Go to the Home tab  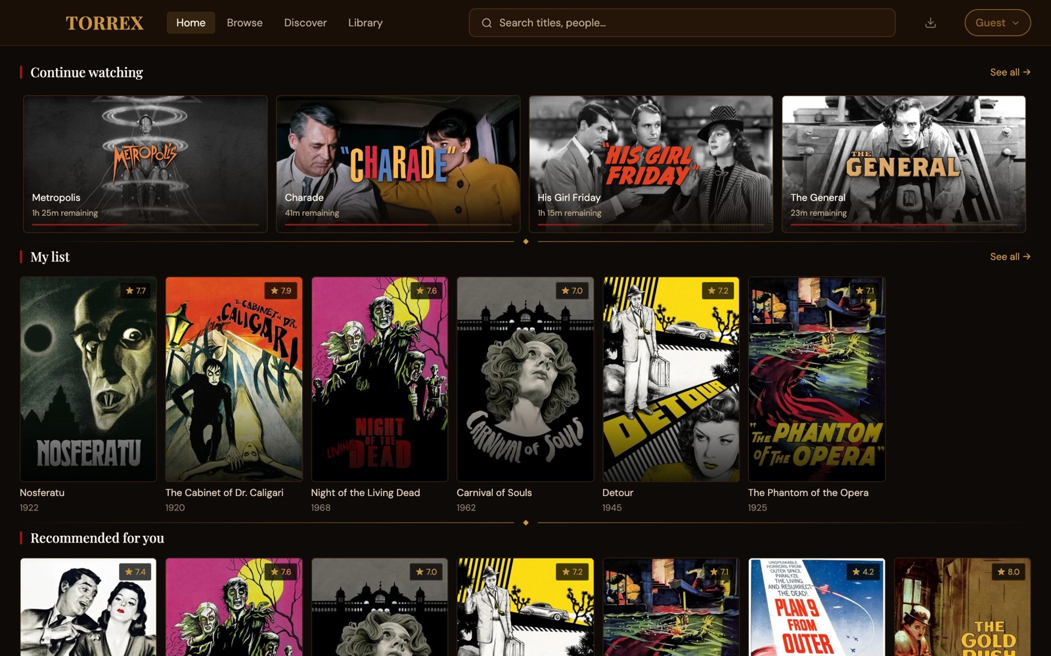(190, 23)
